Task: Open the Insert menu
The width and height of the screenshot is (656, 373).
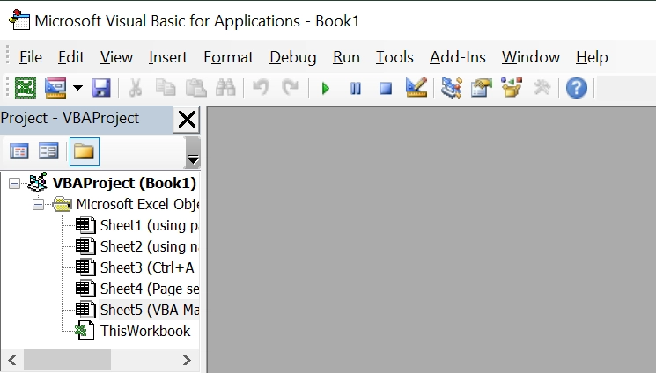Action: click(x=168, y=57)
